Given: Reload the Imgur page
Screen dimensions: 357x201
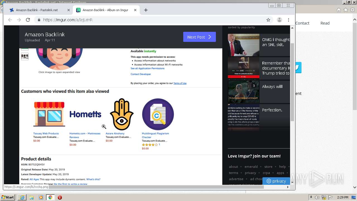Looking at the screenshot, I should pyautogui.click(x=28, y=20).
